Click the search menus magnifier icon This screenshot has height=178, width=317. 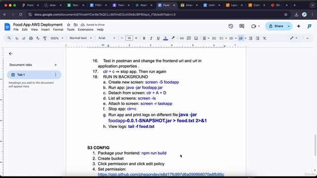[x=9, y=38]
